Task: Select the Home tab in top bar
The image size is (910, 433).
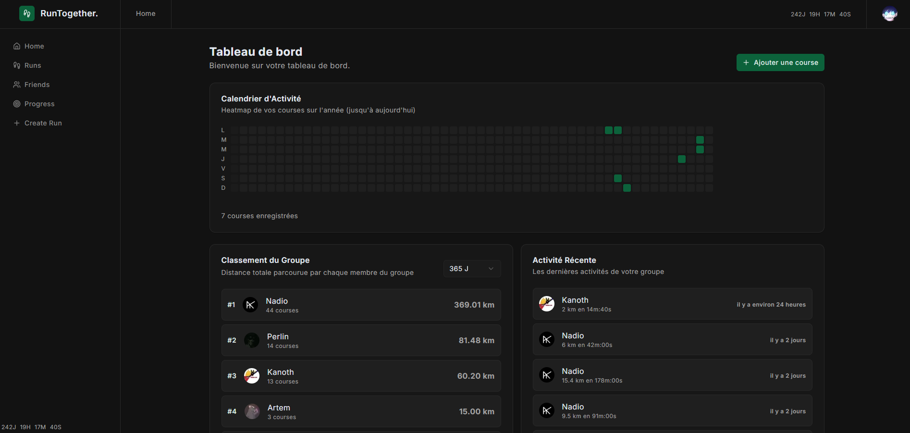Action: (146, 13)
